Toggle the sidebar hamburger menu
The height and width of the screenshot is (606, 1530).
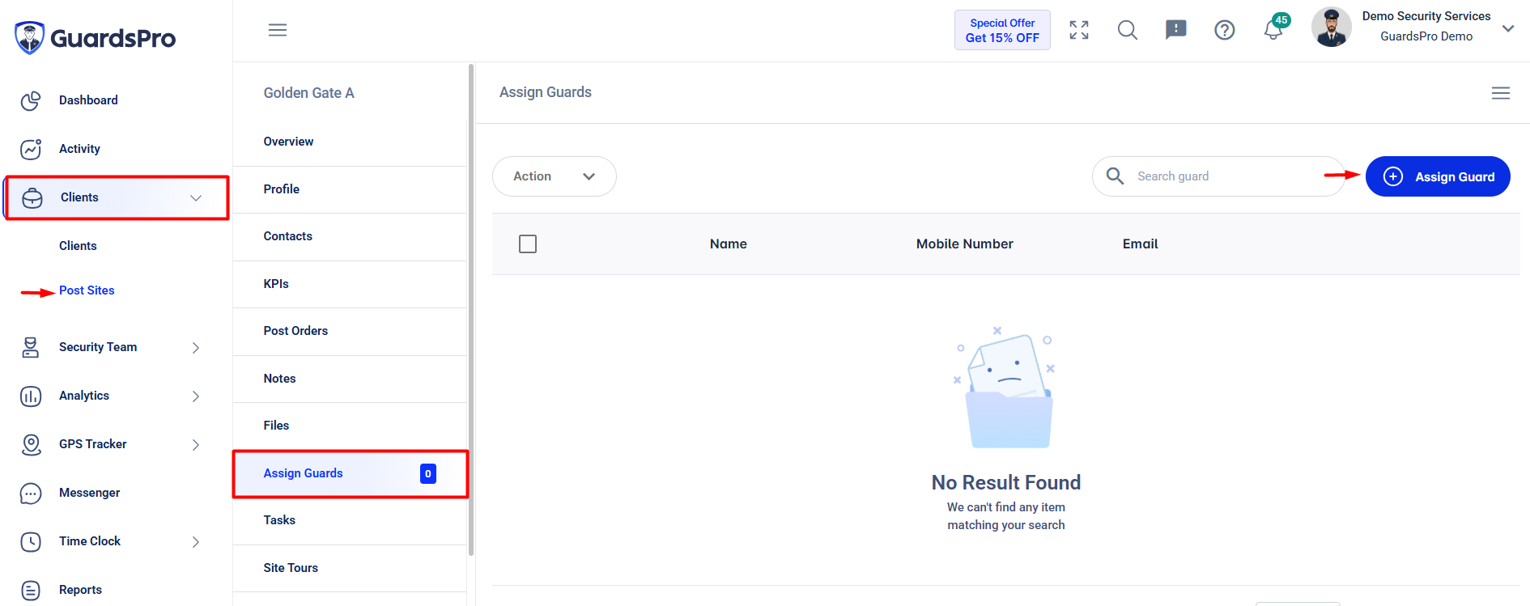tap(278, 30)
